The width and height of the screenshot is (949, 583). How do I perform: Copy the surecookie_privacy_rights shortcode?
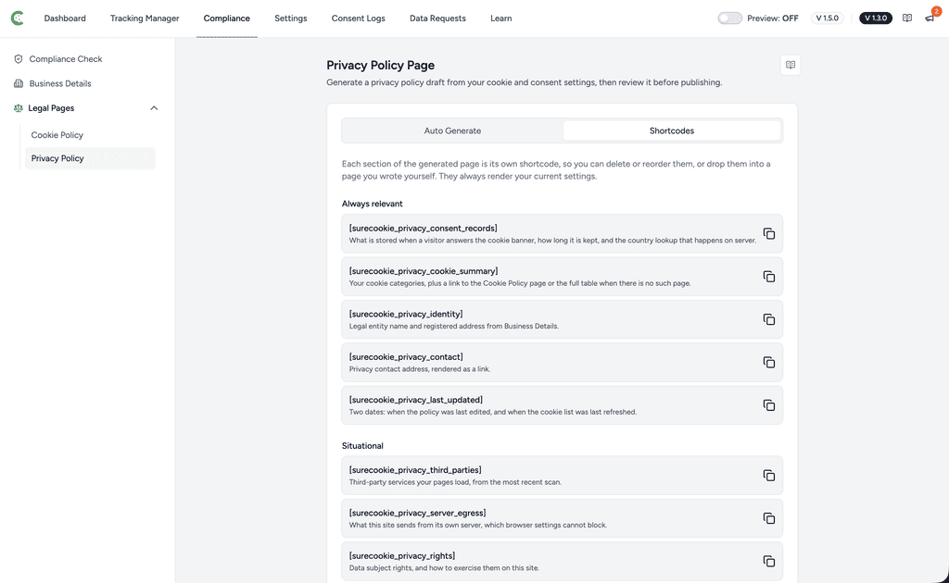coord(768,561)
